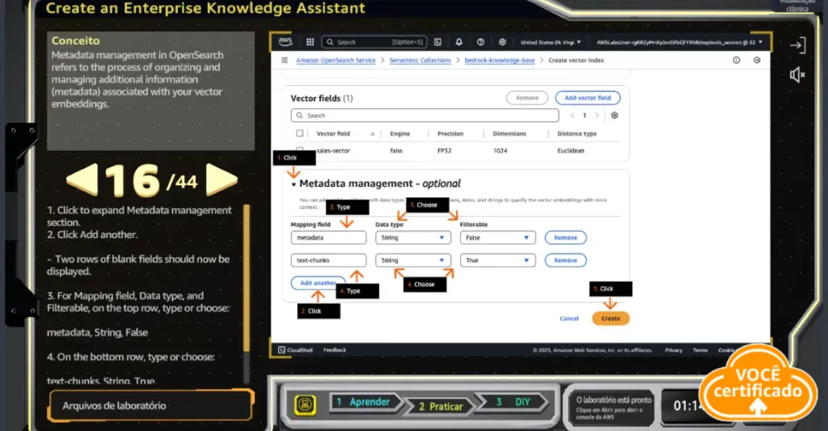
Task: Exit the lab using the exit icon
Action: (x=797, y=45)
